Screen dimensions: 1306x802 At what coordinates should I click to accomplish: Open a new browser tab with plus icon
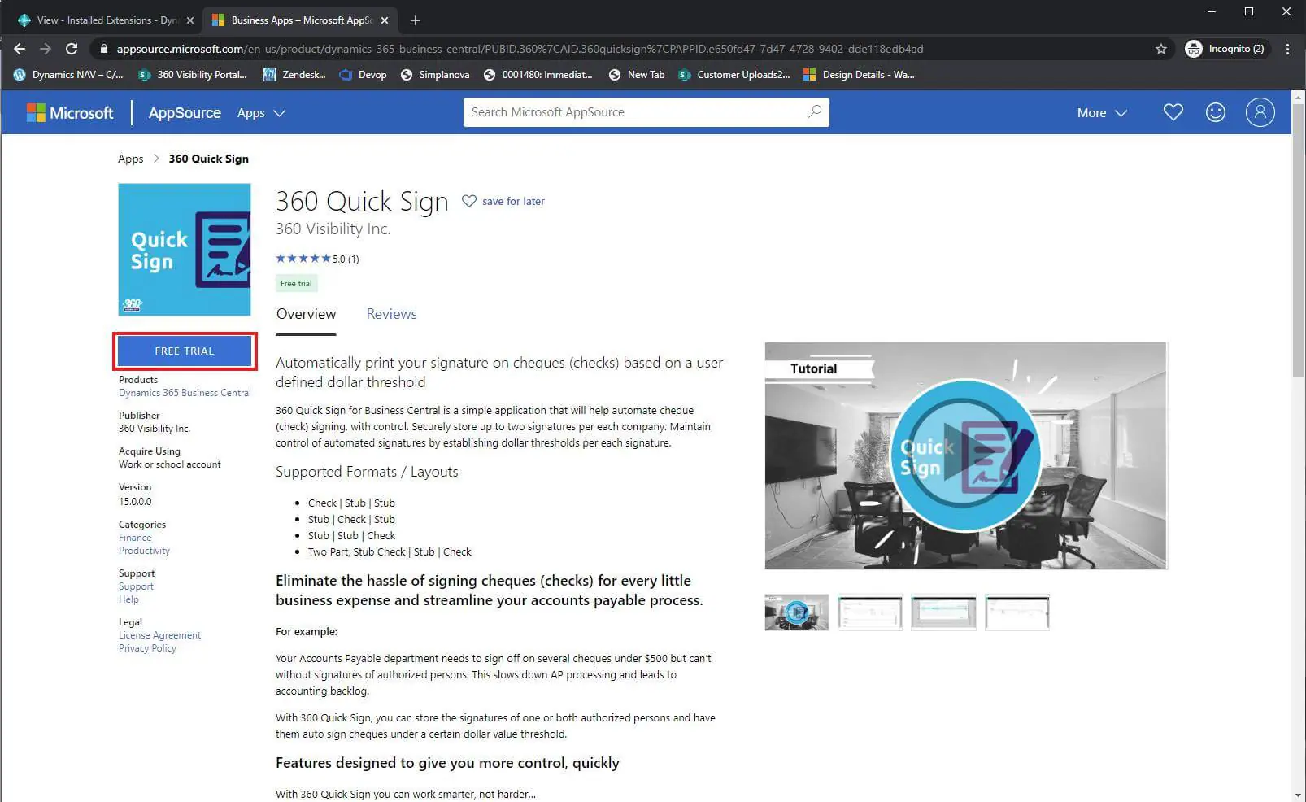click(x=416, y=20)
